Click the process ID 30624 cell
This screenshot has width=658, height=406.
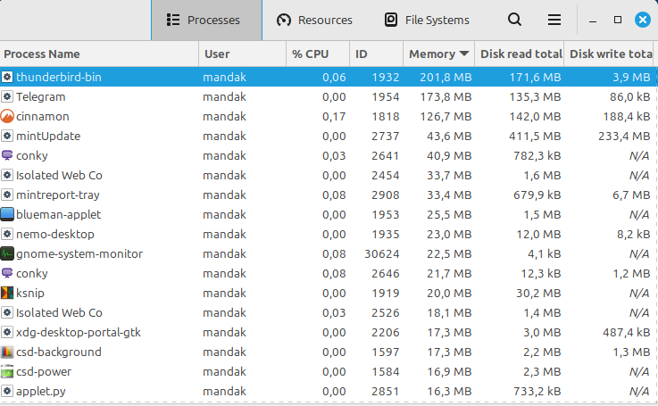coord(382,253)
